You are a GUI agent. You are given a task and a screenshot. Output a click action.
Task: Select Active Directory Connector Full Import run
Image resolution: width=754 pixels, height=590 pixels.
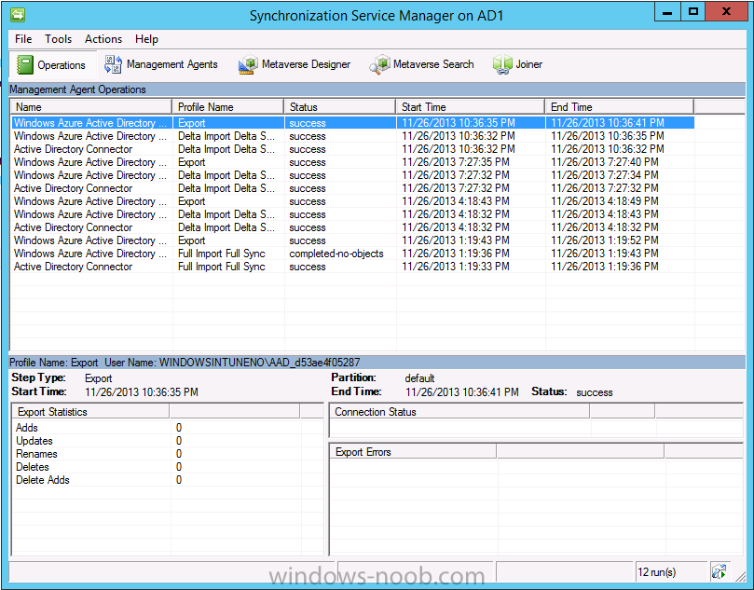click(353, 267)
